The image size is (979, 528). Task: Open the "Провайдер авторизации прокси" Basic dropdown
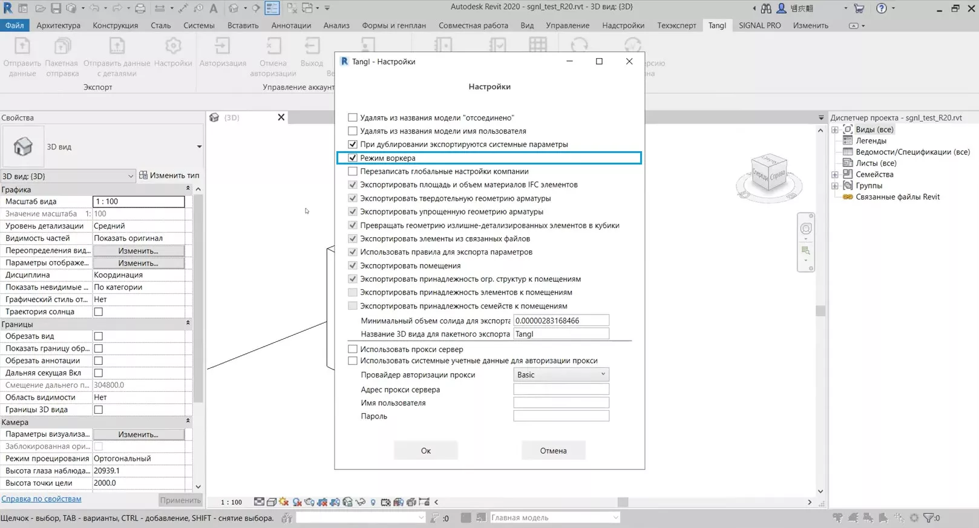click(x=561, y=375)
